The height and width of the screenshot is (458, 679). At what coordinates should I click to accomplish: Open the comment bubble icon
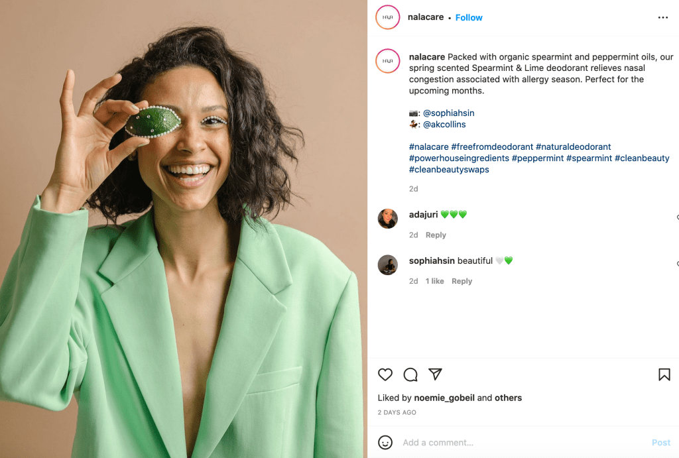410,374
